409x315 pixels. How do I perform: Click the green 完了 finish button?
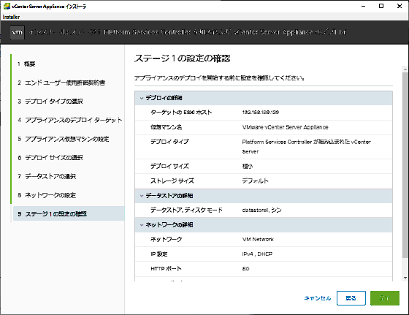(x=385, y=298)
